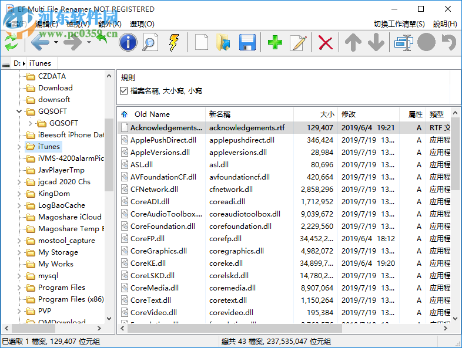The image size is (462, 348).
Task: Click the folder tree scroll-down arrow
Action: (109, 318)
